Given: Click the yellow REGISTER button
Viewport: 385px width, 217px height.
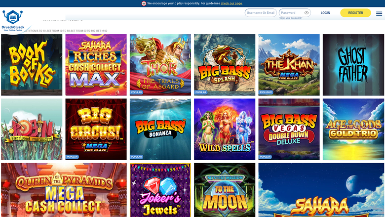Looking at the screenshot, I should click(355, 13).
